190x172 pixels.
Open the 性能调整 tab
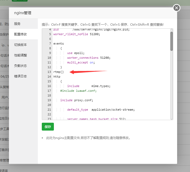tap(23, 55)
